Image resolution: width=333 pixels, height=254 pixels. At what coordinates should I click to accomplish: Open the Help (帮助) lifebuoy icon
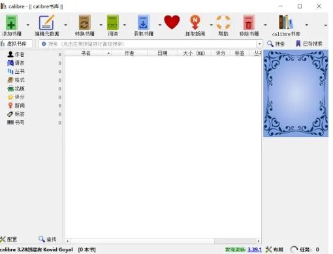[x=223, y=22]
